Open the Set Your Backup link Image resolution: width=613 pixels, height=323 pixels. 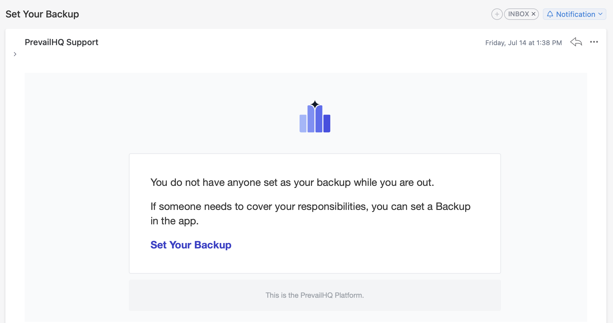tap(191, 245)
